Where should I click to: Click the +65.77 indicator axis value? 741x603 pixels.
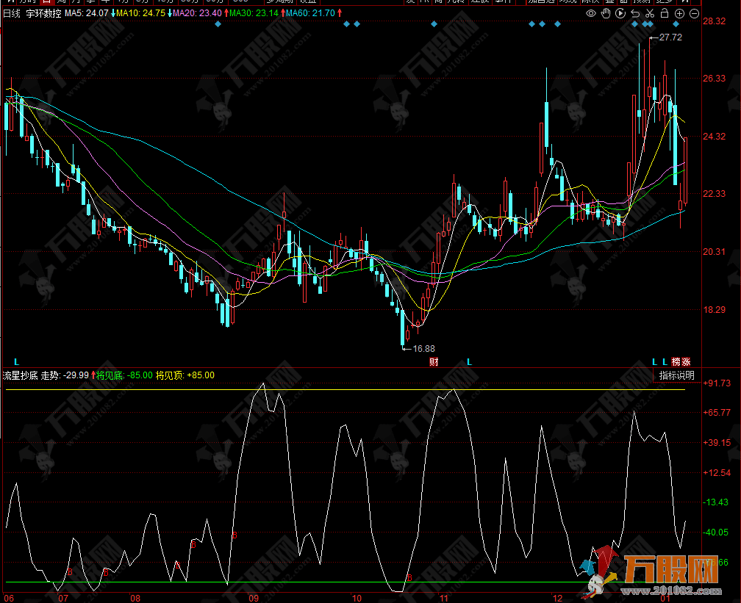point(717,413)
